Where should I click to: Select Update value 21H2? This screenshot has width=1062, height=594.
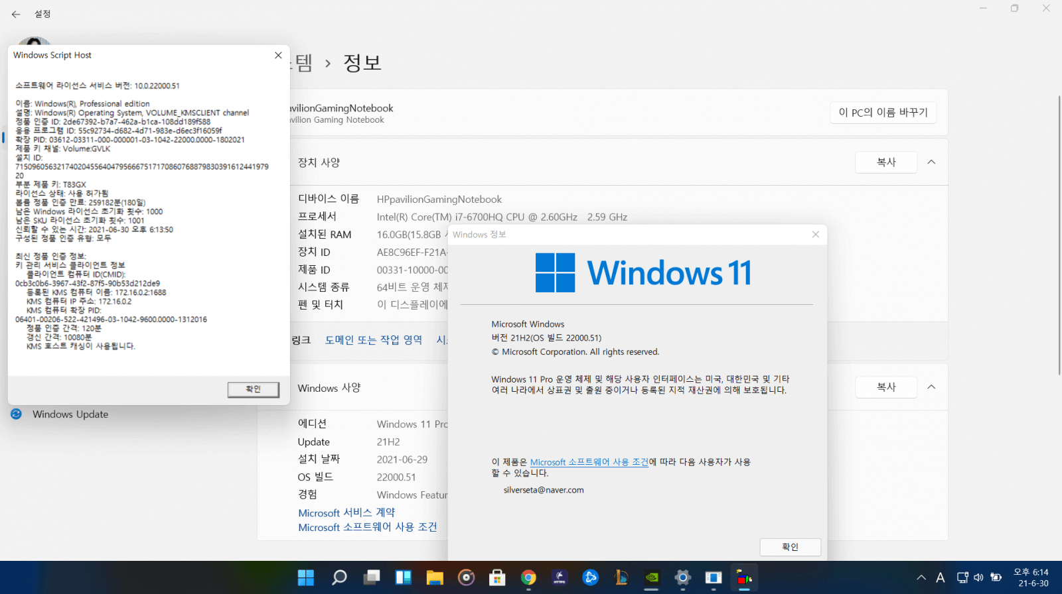pyautogui.click(x=388, y=442)
